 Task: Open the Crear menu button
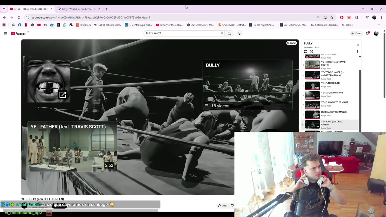[x=356, y=33]
